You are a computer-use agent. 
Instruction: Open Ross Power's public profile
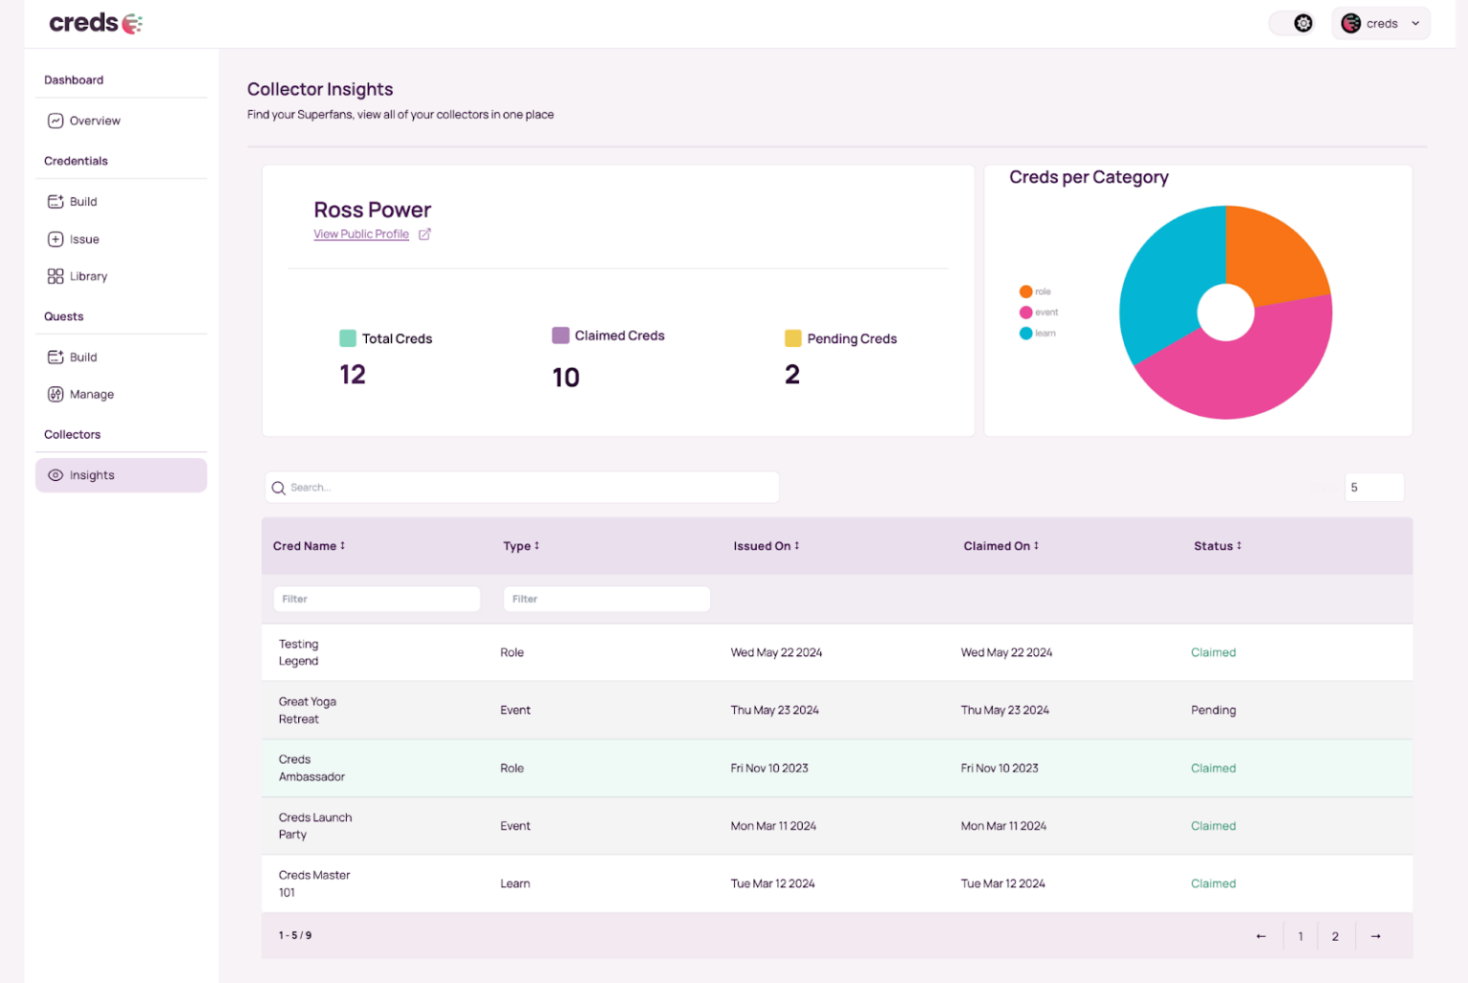coord(361,233)
